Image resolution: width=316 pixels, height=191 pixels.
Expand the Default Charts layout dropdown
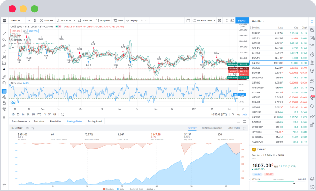(x=205, y=20)
